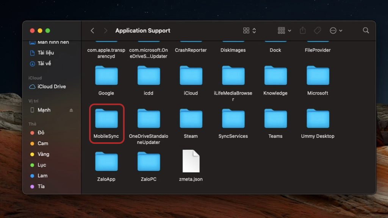Go forward with the right chevron
Viewport: 388px width, 218px height.
105,31
